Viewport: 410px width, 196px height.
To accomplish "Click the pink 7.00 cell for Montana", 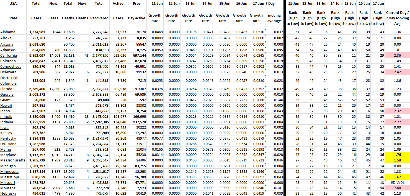I will click(397, 188).
